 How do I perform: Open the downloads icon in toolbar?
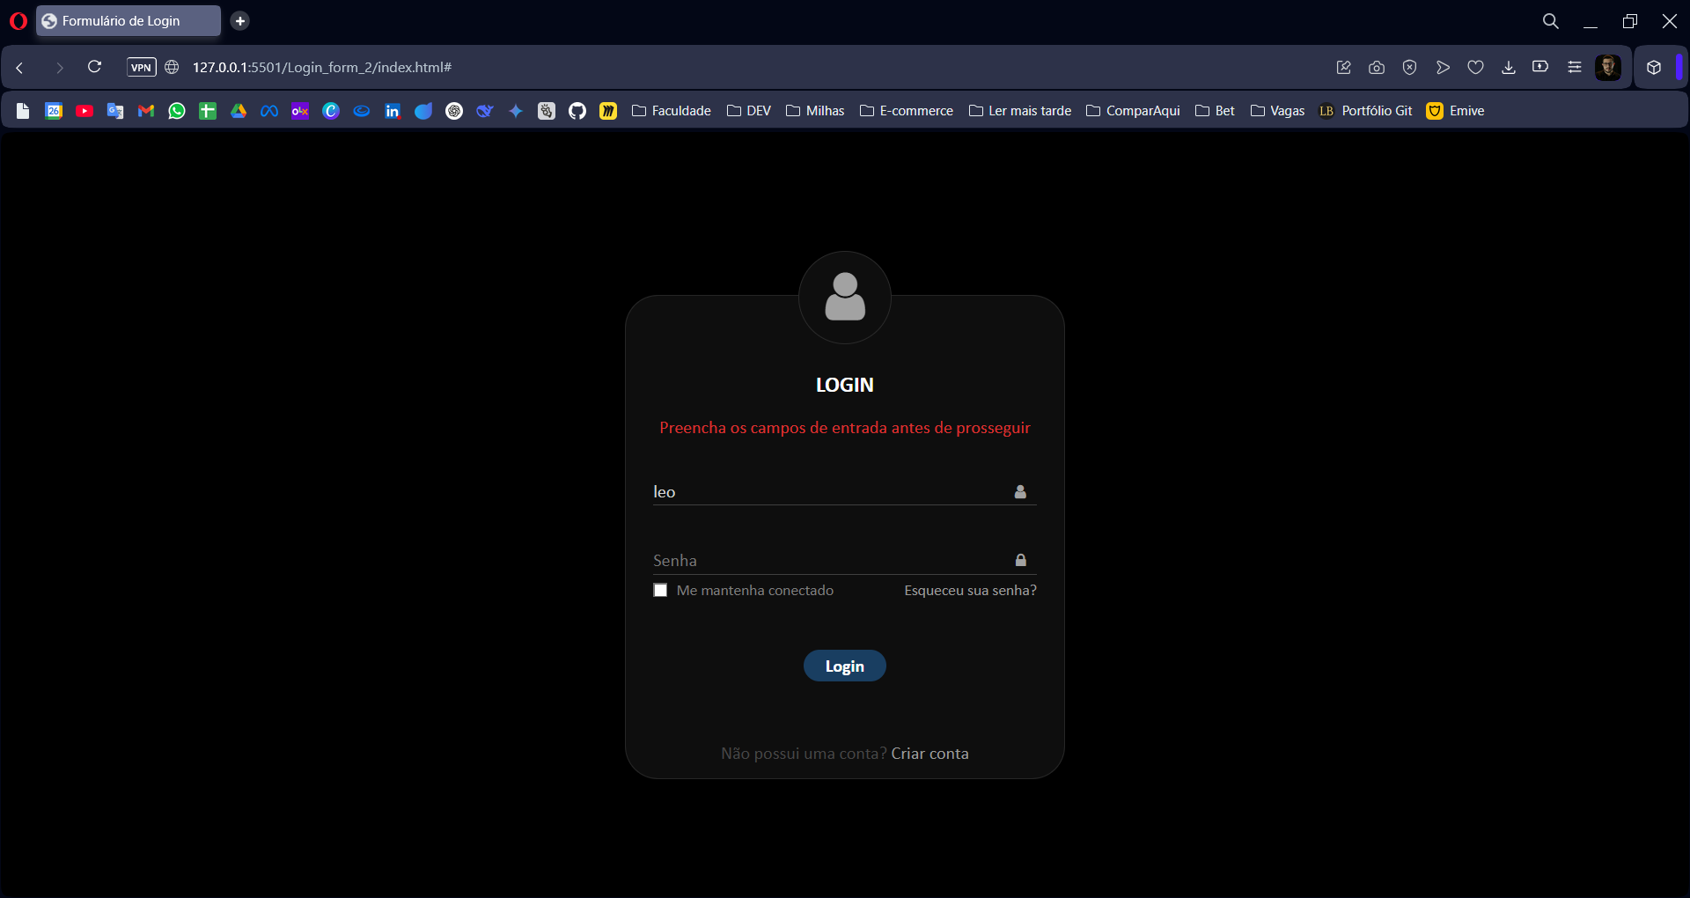tap(1509, 67)
